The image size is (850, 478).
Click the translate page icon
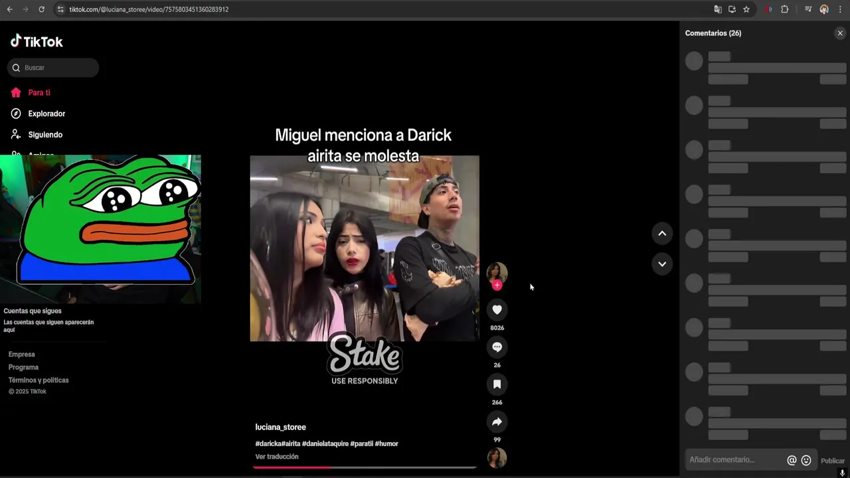718,9
